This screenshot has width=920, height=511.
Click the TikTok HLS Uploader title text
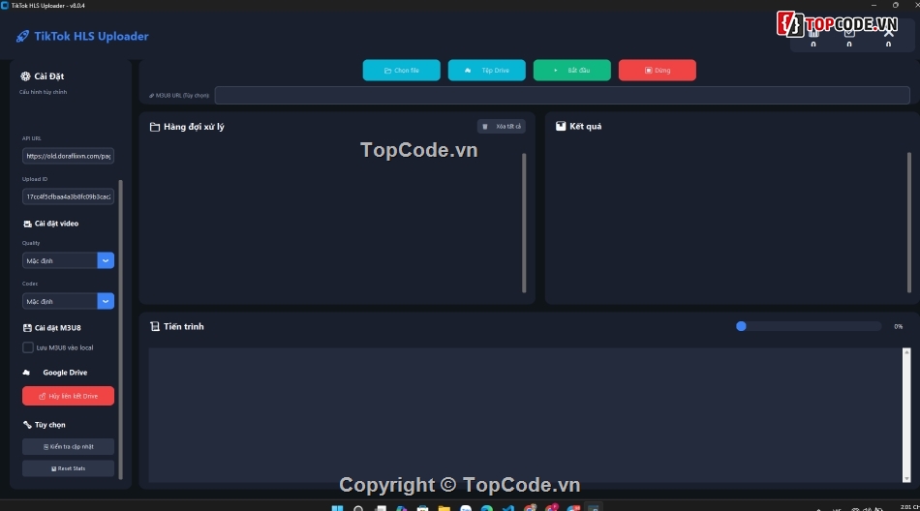[x=91, y=37]
